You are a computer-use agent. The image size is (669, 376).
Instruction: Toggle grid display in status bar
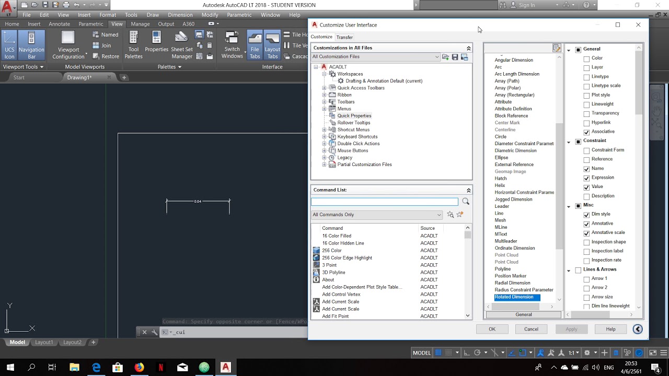(439, 352)
